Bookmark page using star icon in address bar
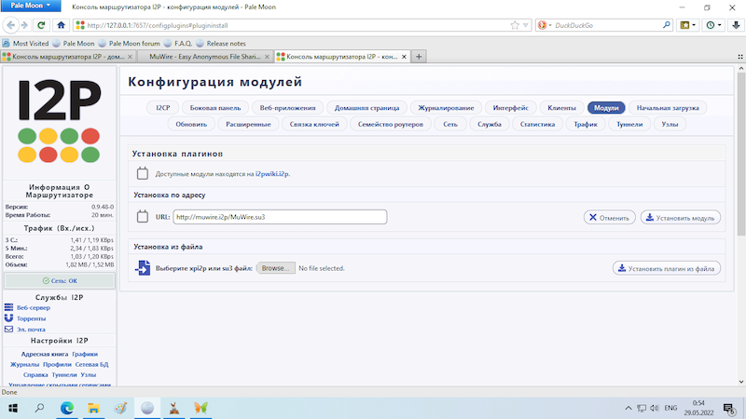Screen dimensions: 746x419 pos(514,25)
